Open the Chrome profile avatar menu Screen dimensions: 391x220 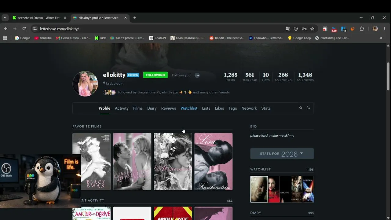(x=375, y=29)
